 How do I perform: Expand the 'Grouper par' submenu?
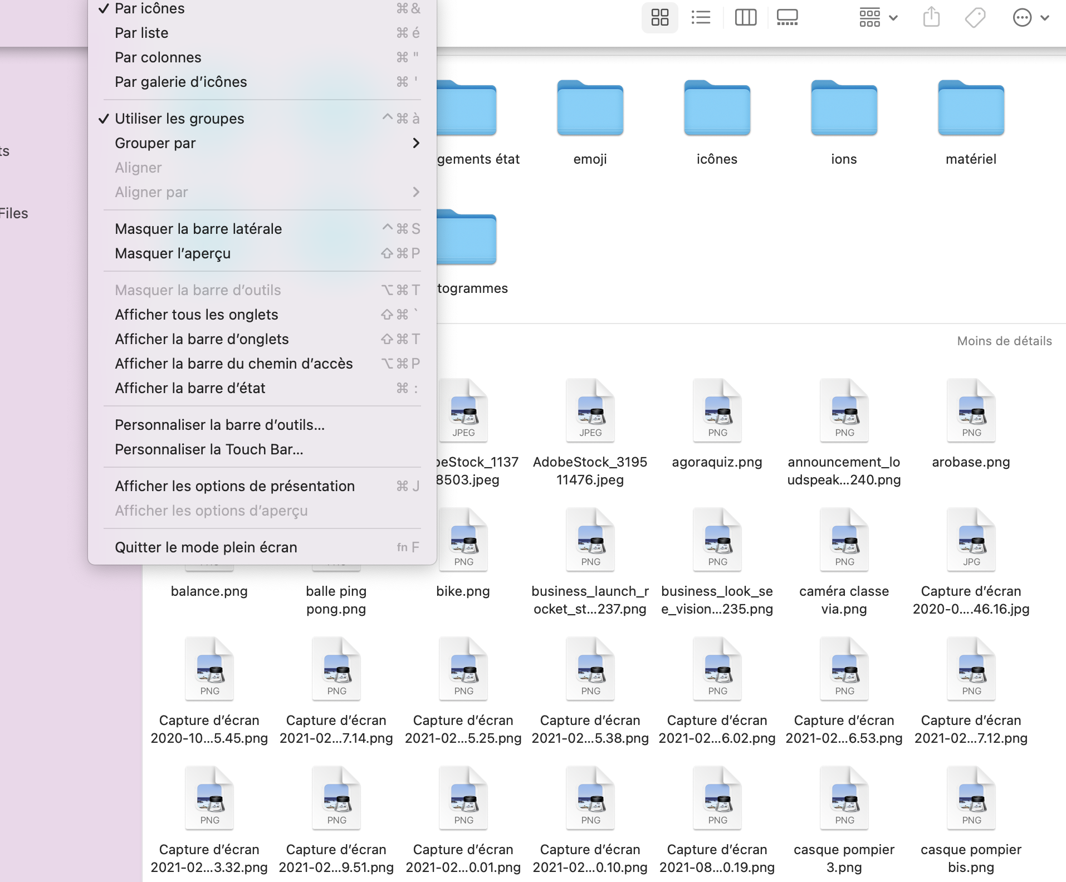262,143
